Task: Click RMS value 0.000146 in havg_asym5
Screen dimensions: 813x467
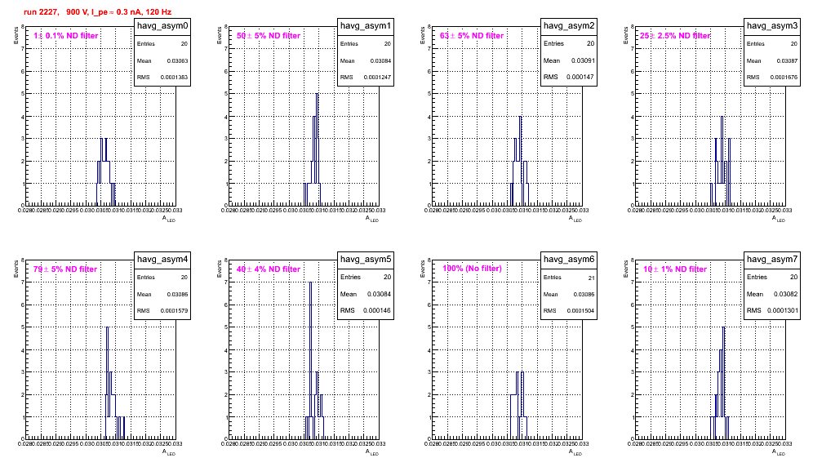Action: click(x=377, y=310)
